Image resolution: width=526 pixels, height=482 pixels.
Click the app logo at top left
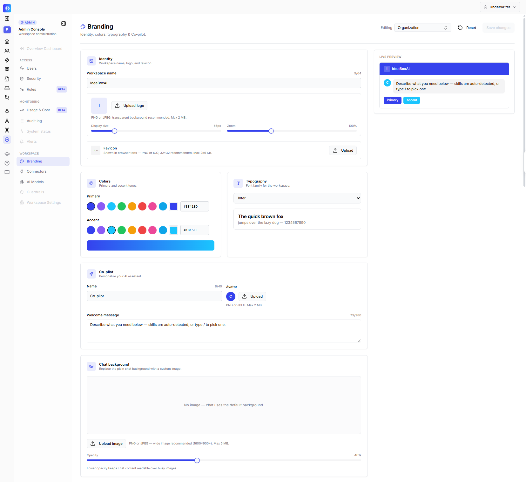pos(7,8)
